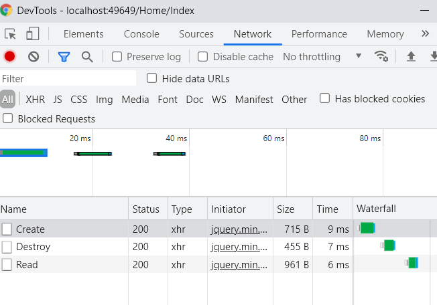Open the No throttling dropdown
This screenshot has height=305, width=437.
322,57
